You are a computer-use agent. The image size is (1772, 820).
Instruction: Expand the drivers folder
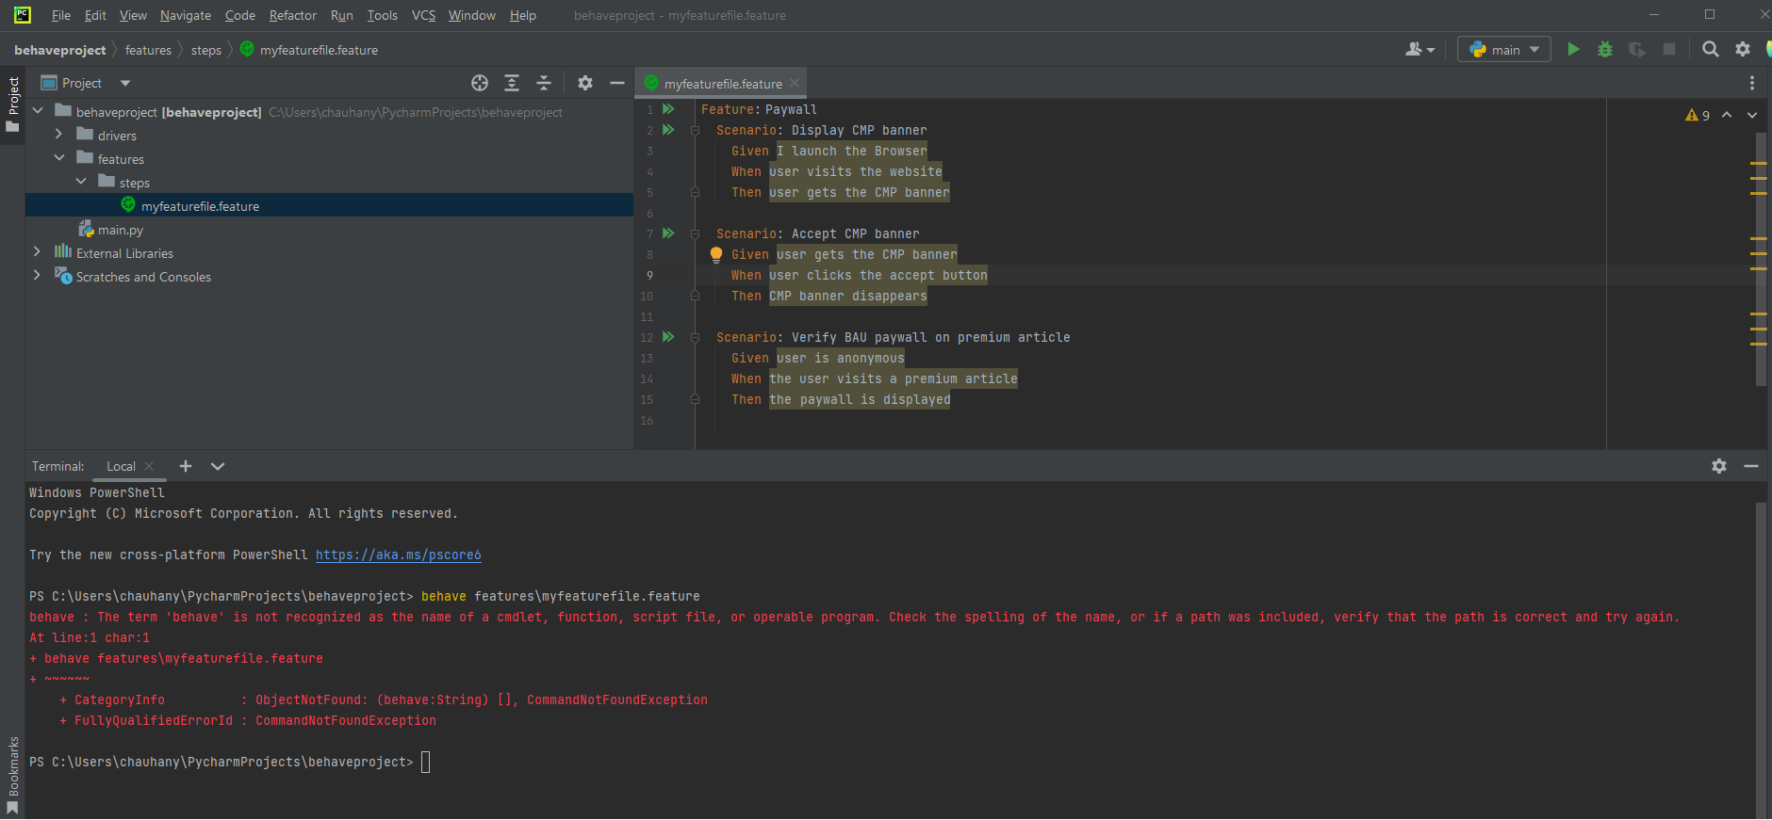(x=59, y=135)
